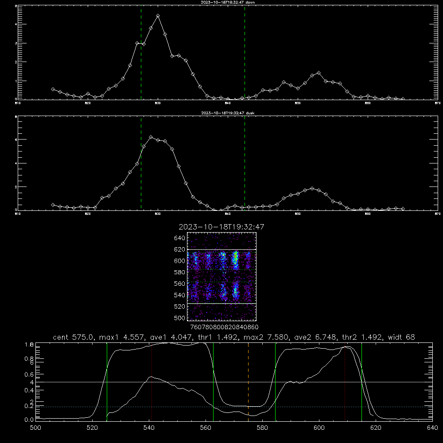Image resolution: width=443 pixels, height=443 pixels.
Task: Click the 830 x-axis label under the dawn plot
Action: 158,103
